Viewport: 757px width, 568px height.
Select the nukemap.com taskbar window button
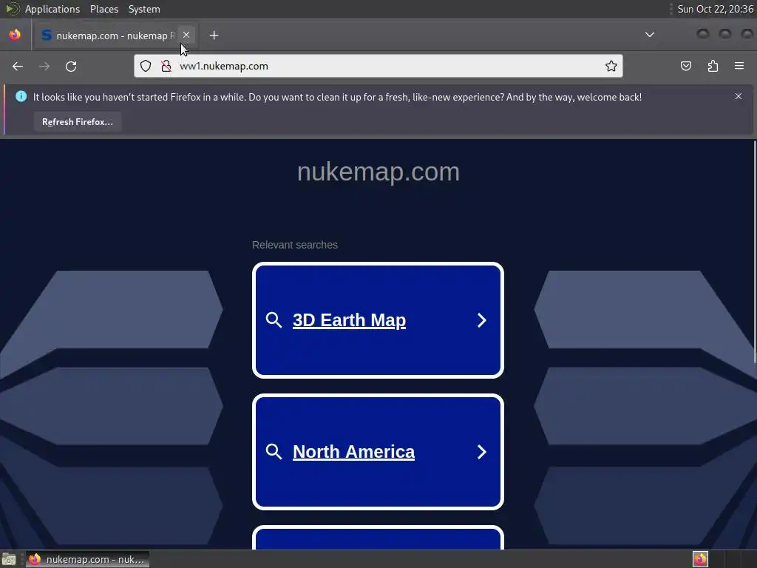(x=87, y=559)
